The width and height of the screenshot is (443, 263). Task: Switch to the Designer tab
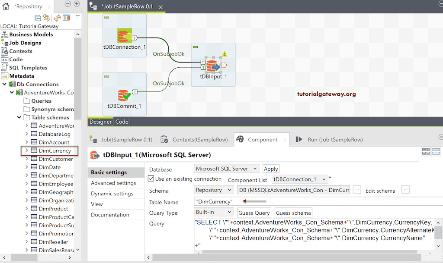pyautogui.click(x=100, y=122)
